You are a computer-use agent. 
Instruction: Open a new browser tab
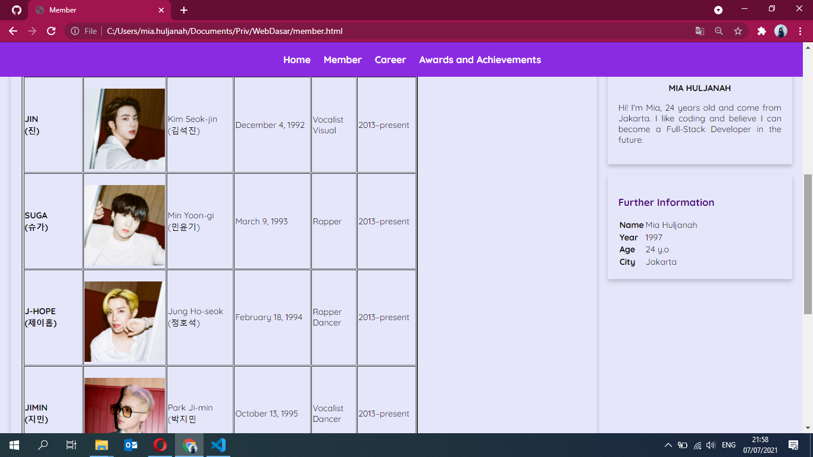click(x=184, y=10)
